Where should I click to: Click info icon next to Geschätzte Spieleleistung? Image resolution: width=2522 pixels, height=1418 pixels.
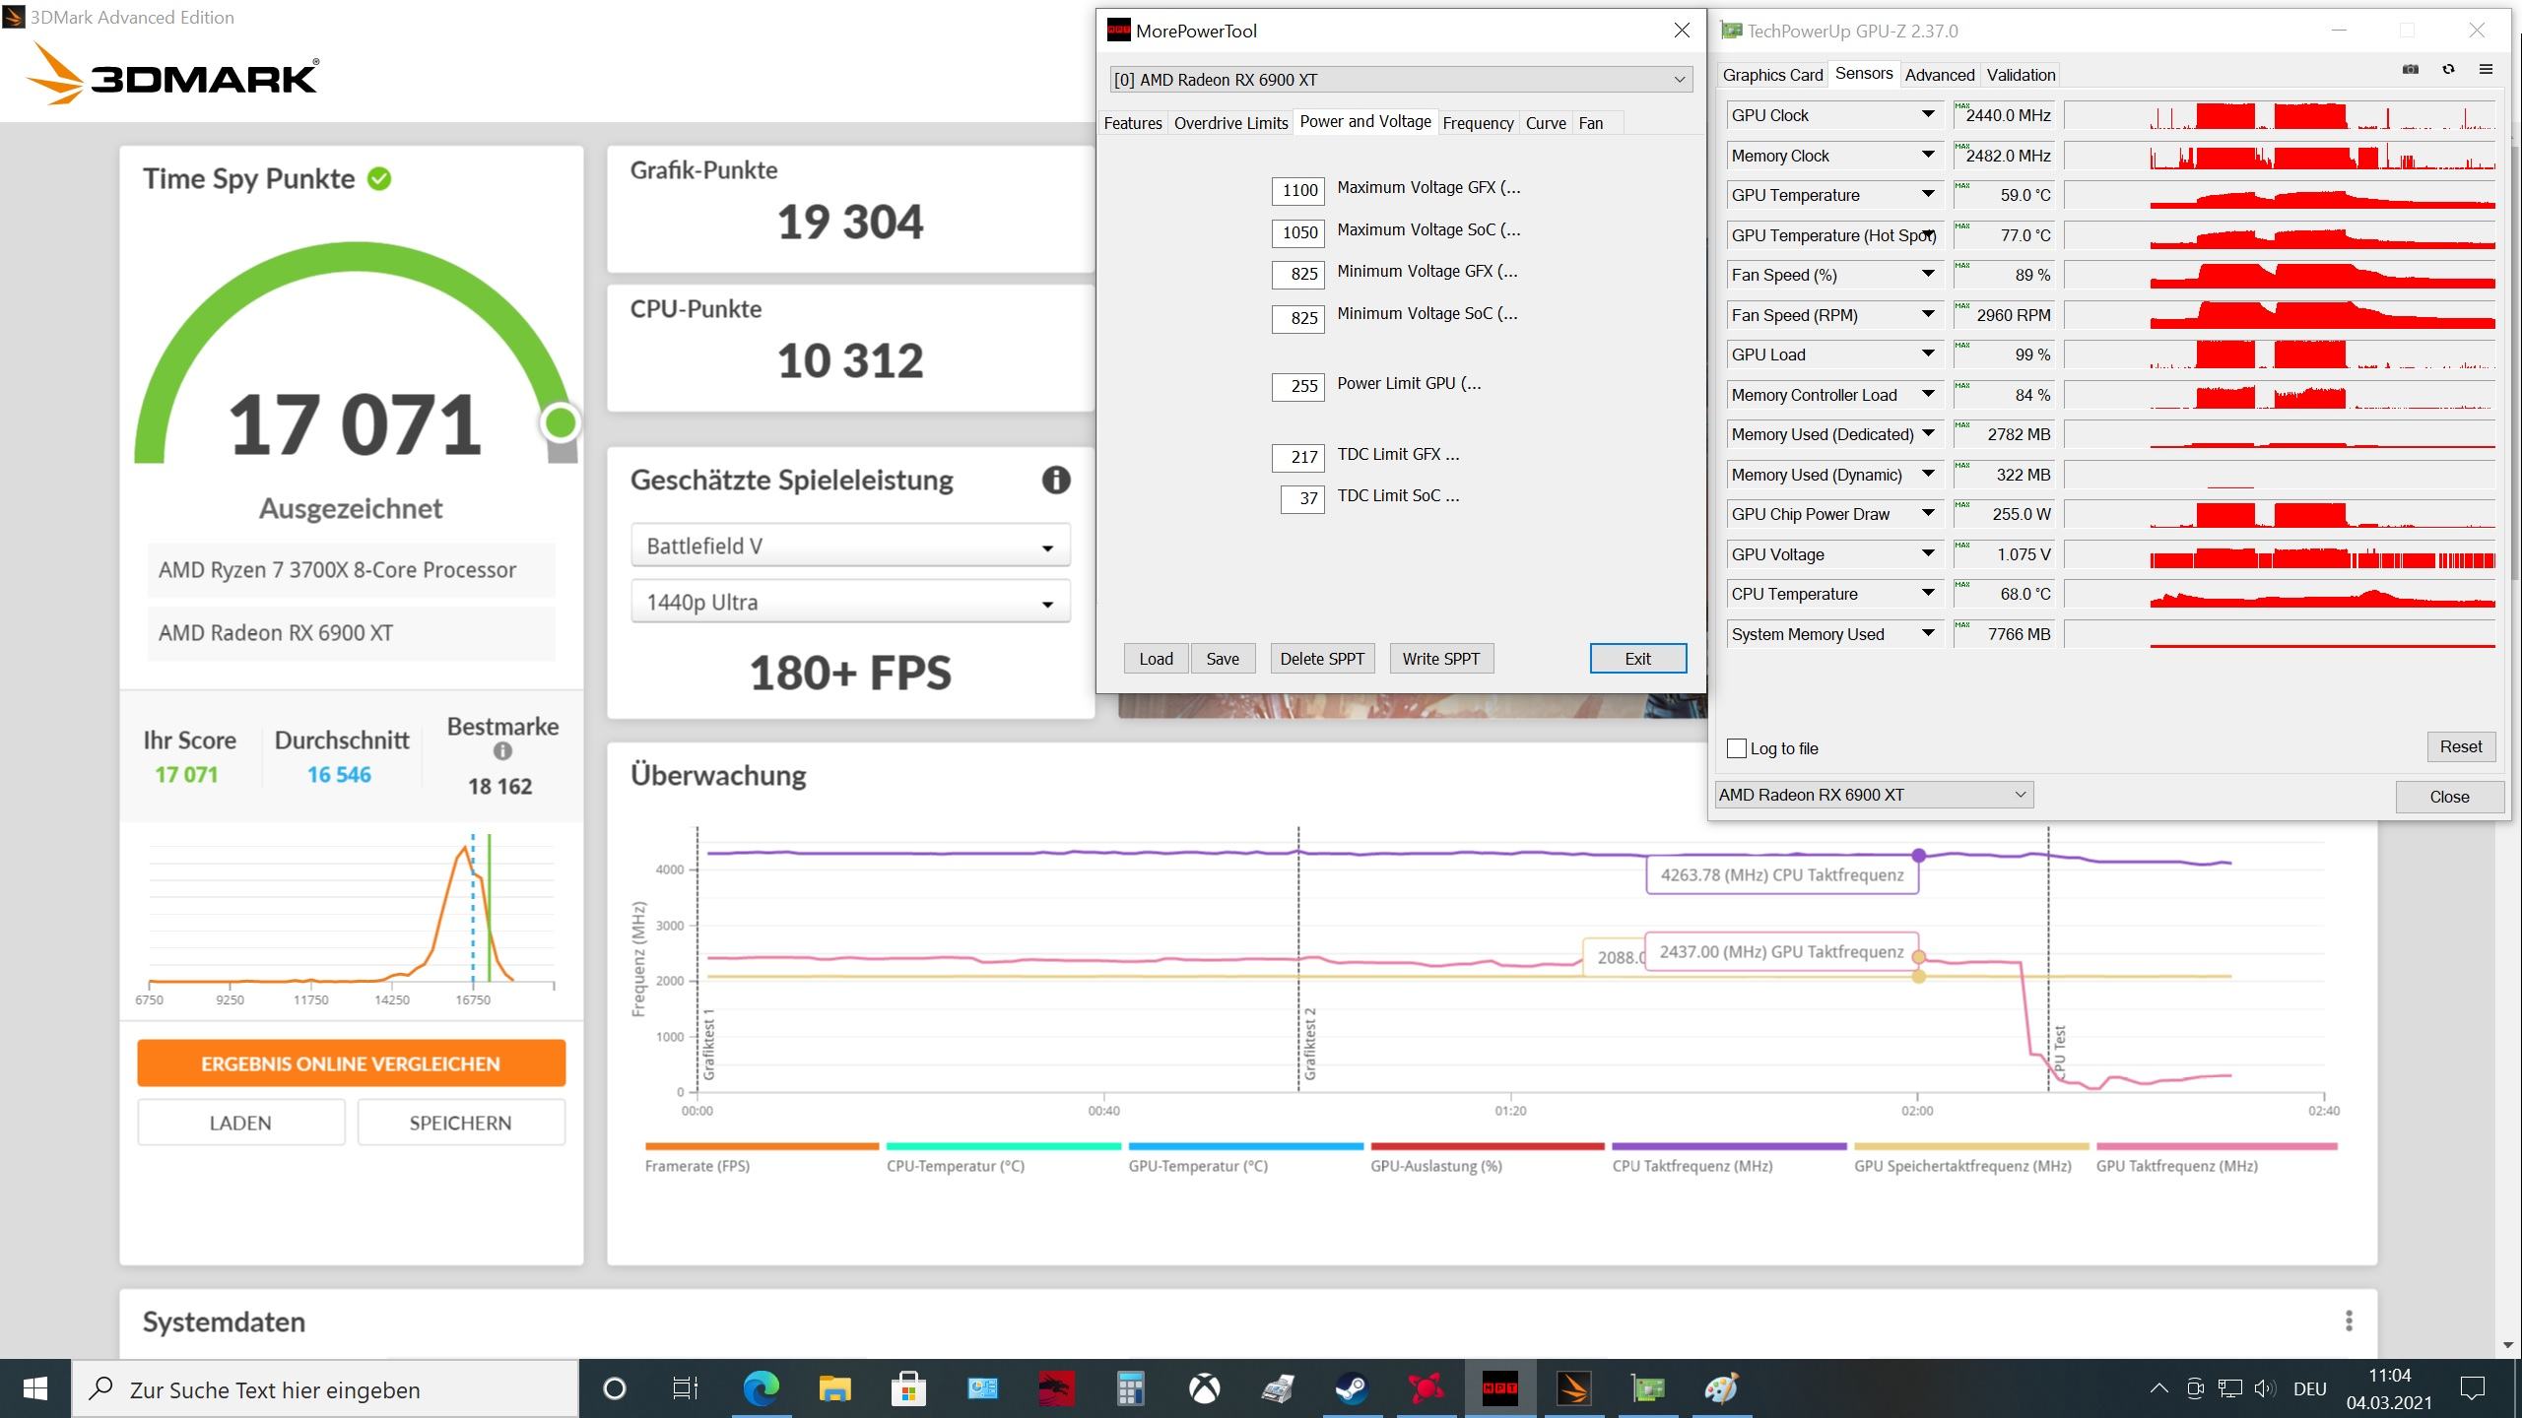[1056, 480]
